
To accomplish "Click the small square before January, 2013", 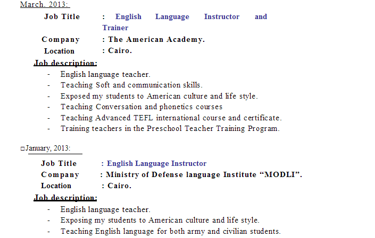I will pos(22,148).
